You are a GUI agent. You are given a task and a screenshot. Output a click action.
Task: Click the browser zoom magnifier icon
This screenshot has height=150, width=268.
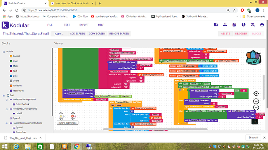pos(228,10)
